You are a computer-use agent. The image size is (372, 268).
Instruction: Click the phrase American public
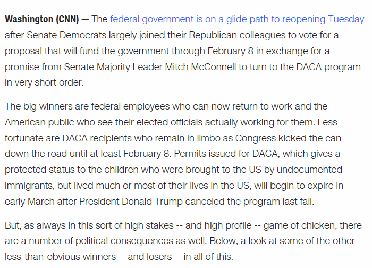tap(39, 122)
